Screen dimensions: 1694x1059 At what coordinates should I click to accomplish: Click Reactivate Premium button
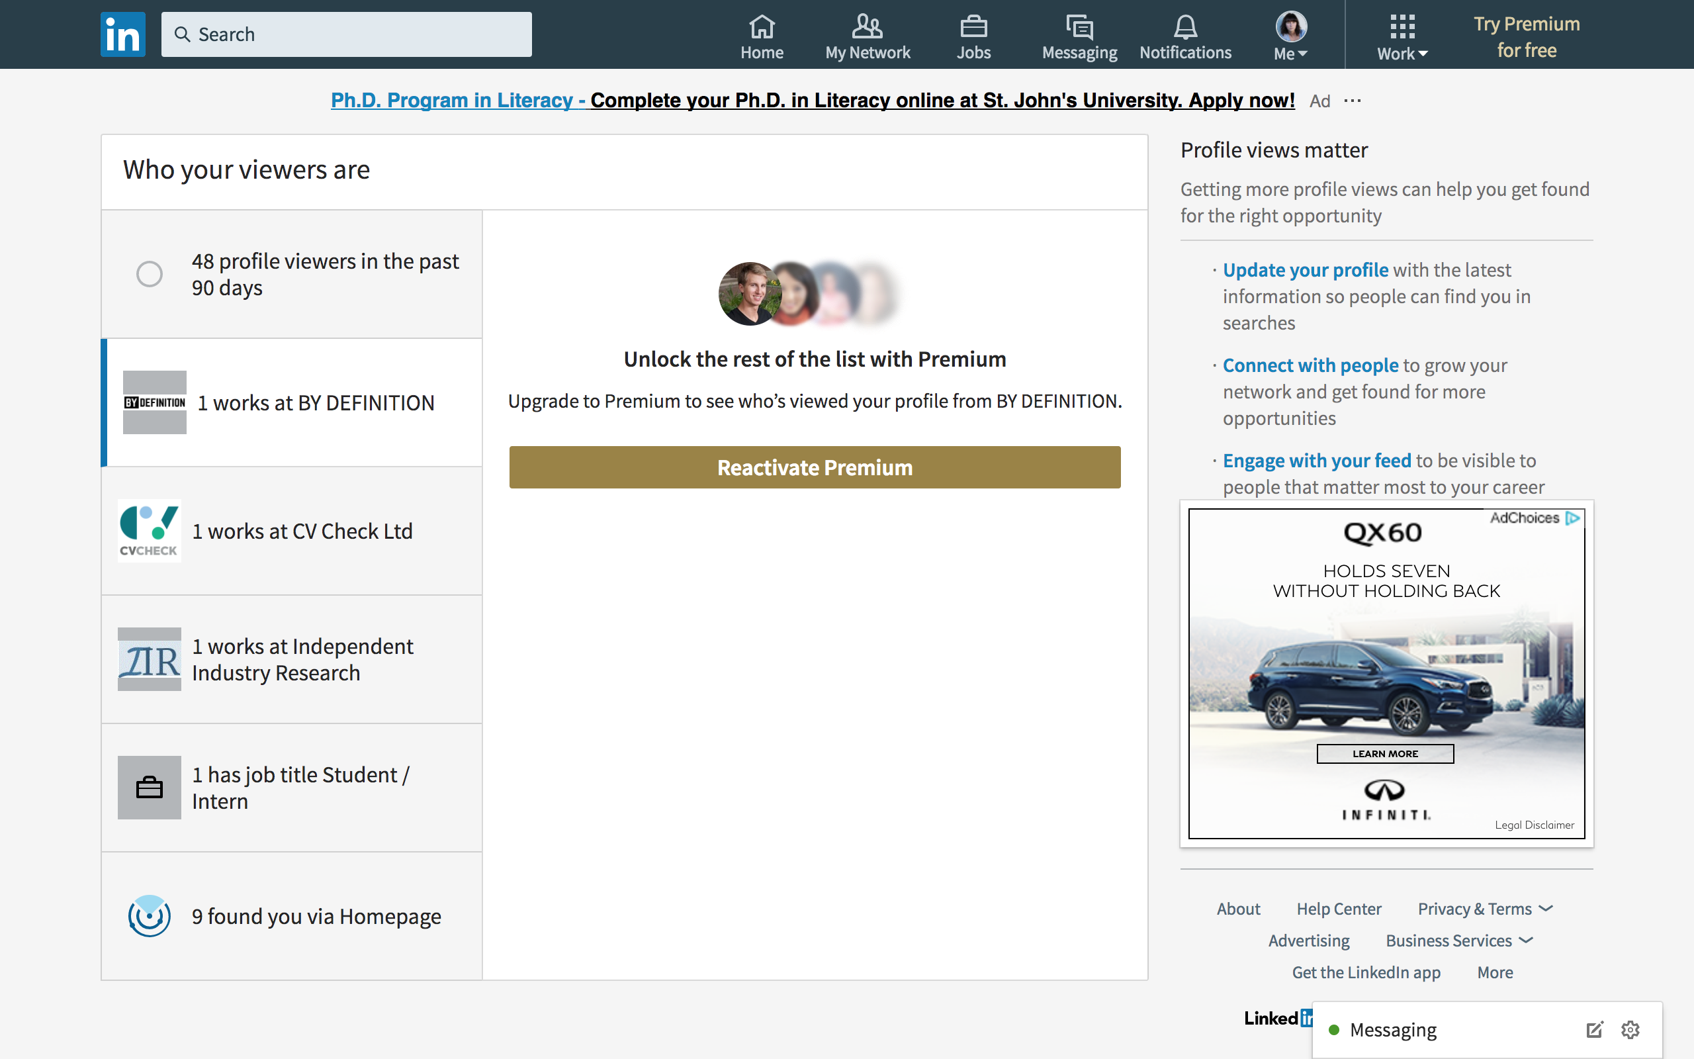click(815, 467)
